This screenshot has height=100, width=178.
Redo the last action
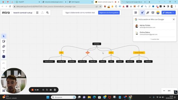[x=4, y=68]
